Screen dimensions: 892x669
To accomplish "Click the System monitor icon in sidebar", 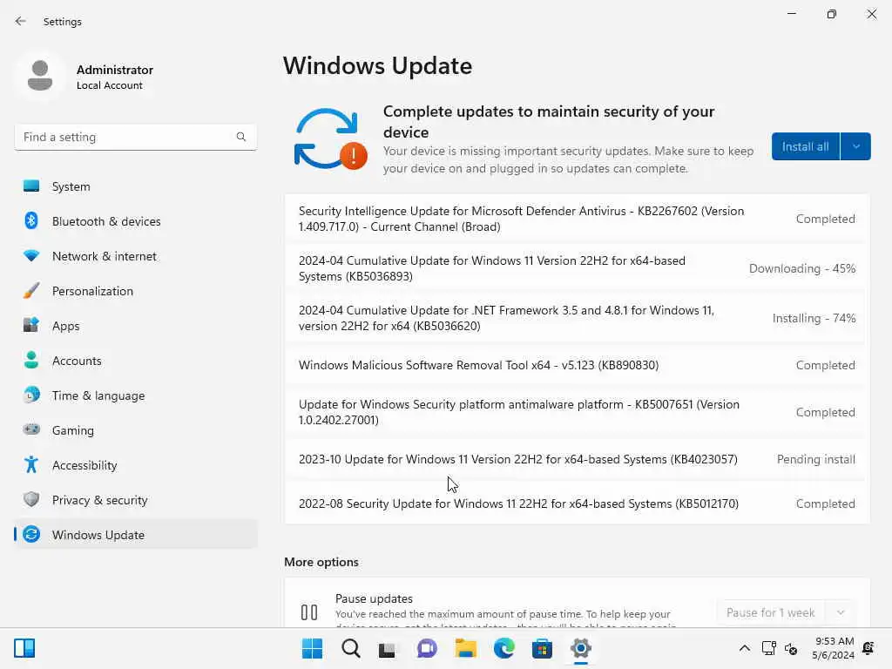I will tap(31, 186).
